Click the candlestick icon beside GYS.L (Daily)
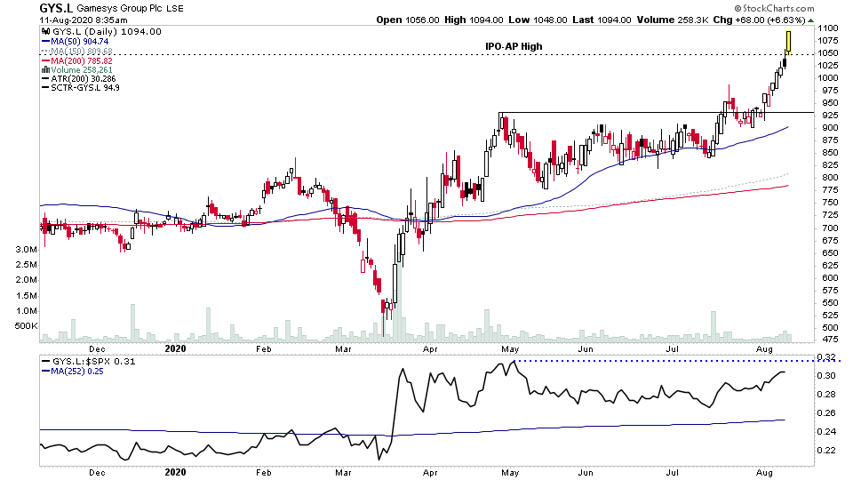The image size is (853, 480). (46, 32)
